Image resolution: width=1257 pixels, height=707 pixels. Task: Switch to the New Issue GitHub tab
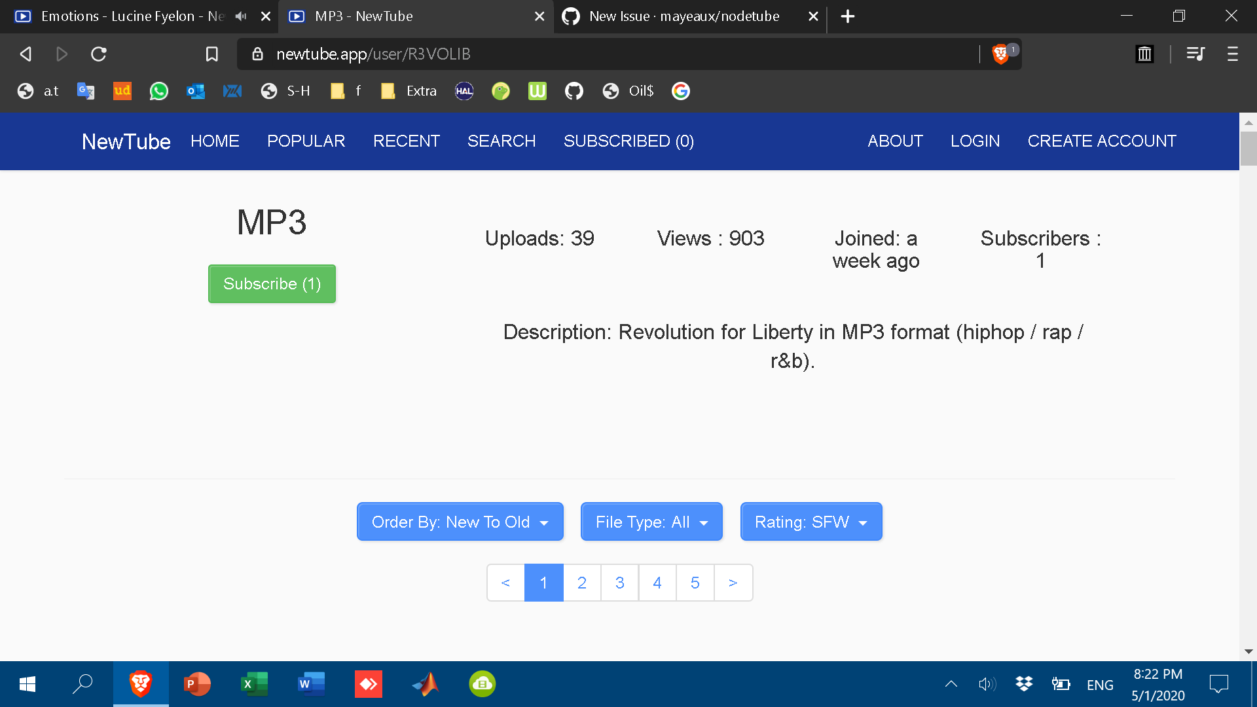[683, 16]
